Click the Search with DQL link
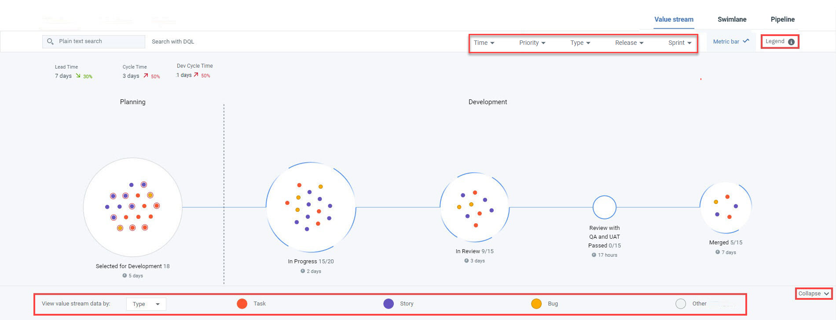This screenshot has width=836, height=320. click(172, 41)
